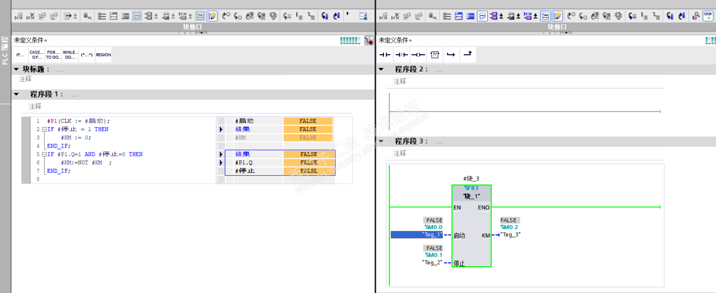Viewport: 716px width, 293px height.
Task: Toggle favorites bar in left SCL toolbar
Action: coord(212,16)
